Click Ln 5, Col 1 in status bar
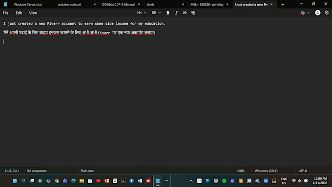Image resolution: width=332 pixels, height=187 pixels. coord(12,171)
